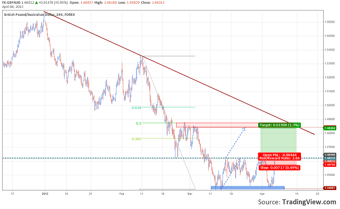340x209 pixels.
Task: Click the 17 date label on time axis
Action: tap(12, 194)
